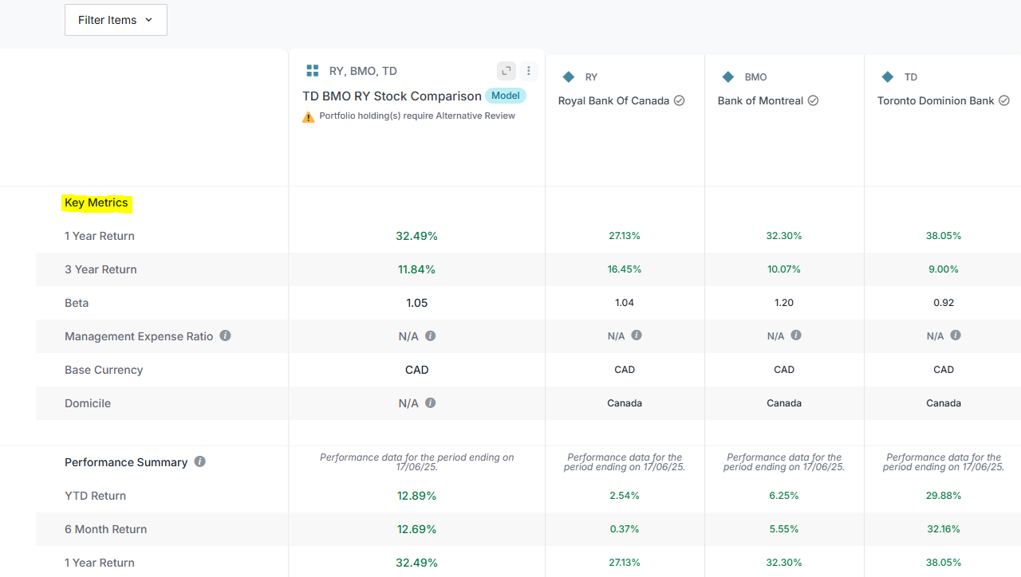Open the Filter Items dropdown

(x=116, y=20)
